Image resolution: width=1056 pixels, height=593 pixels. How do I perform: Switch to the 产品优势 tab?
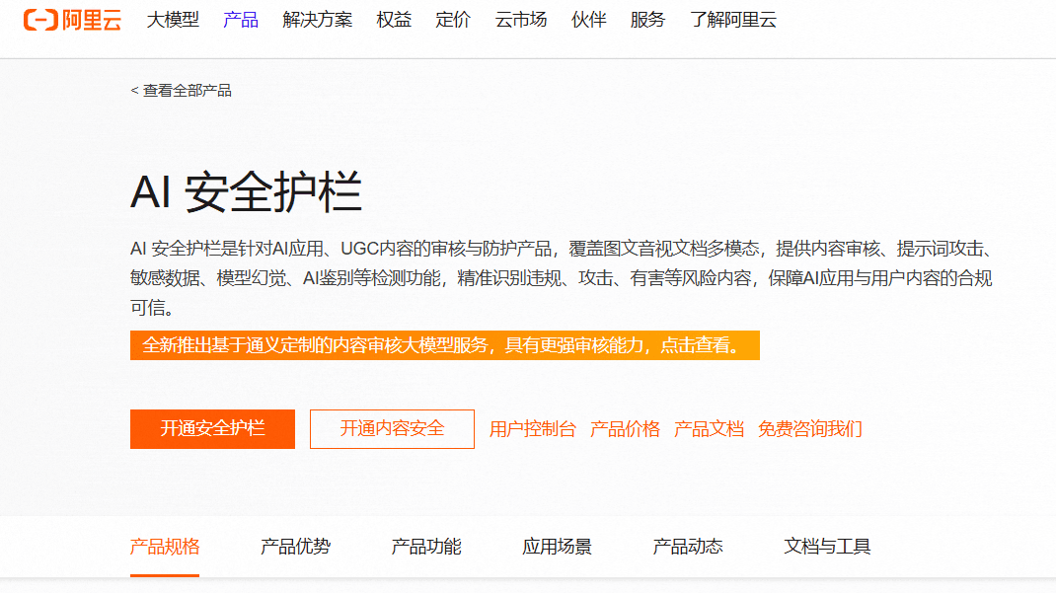coord(295,547)
